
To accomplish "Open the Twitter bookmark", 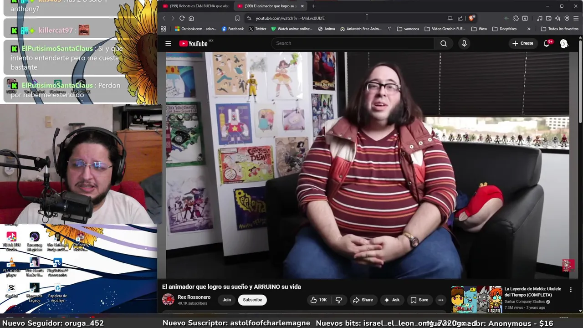I will pyautogui.click(x=257, y=29).
